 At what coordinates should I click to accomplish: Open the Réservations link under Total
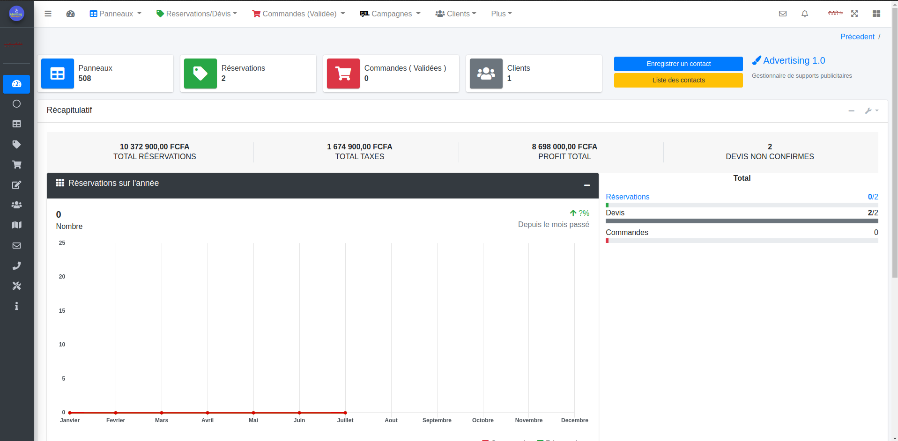[x=627, y=197]
